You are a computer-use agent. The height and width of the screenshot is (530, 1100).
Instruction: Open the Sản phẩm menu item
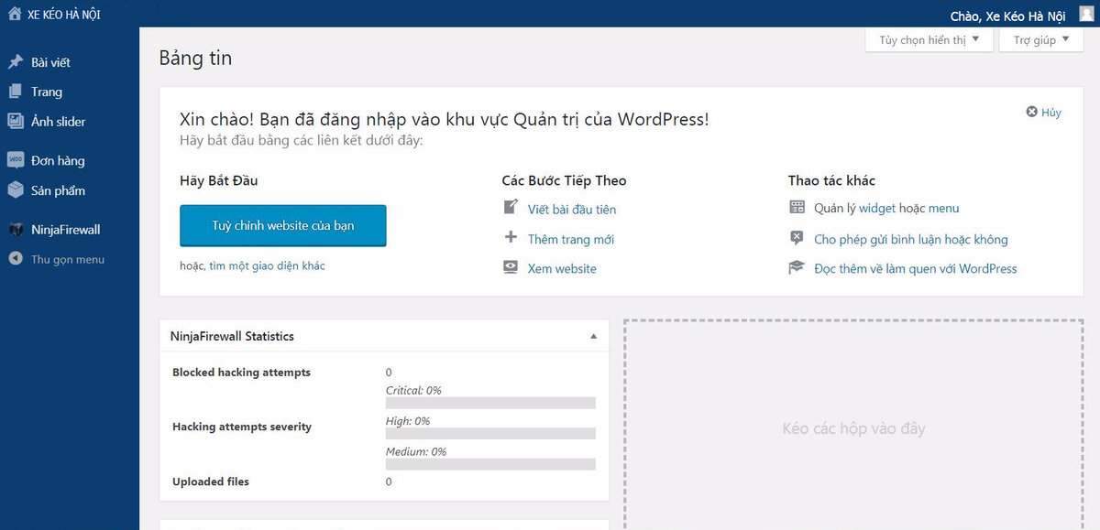[58, 190]
